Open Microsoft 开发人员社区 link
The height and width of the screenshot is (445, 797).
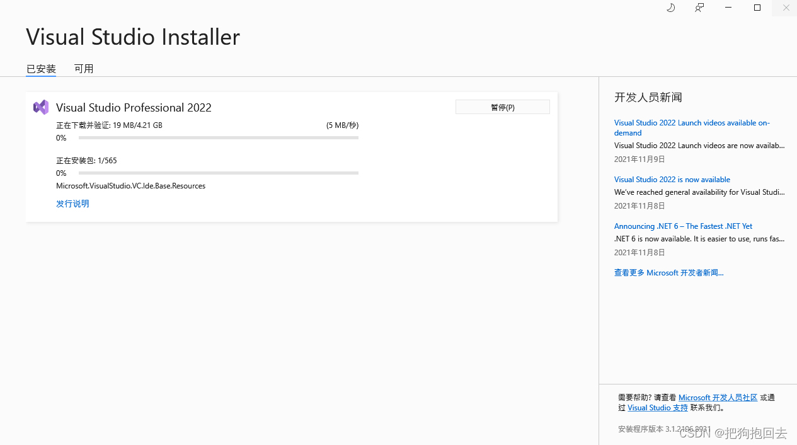click(718, 398)
